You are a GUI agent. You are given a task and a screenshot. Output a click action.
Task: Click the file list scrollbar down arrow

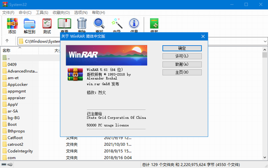click(265, 157)
